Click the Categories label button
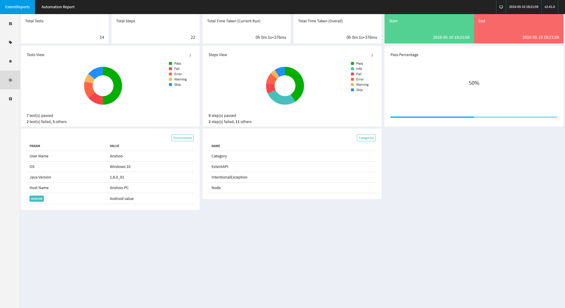This screenshot has height=308, width=565. pos(366,138)
